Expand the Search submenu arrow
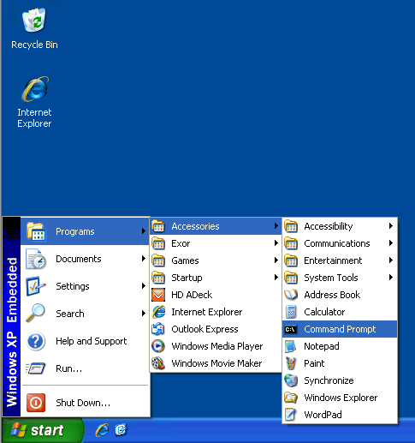 pos(144,314)
